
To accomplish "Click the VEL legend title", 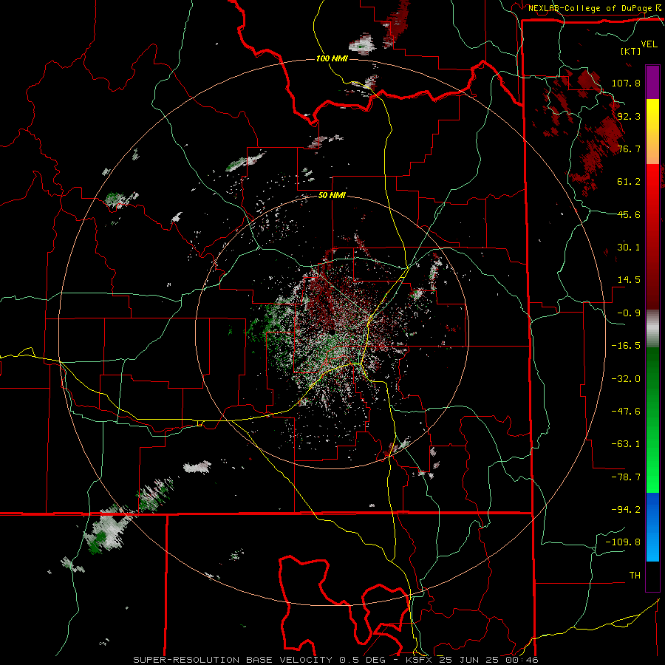I will coord(649,44).
